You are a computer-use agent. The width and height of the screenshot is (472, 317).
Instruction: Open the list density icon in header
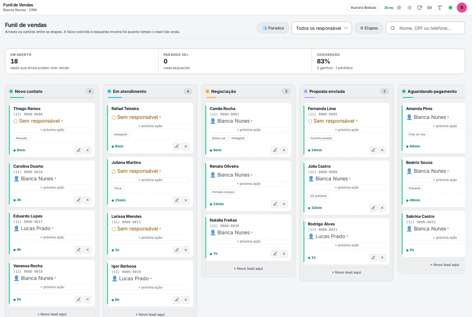tap(409, 8)
